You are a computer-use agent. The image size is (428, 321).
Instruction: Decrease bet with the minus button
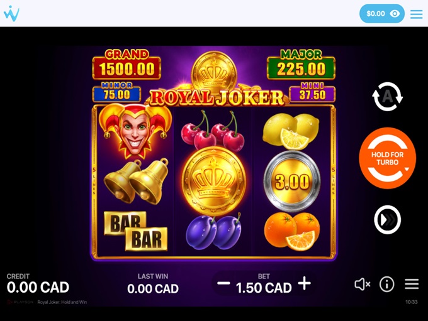223,283
